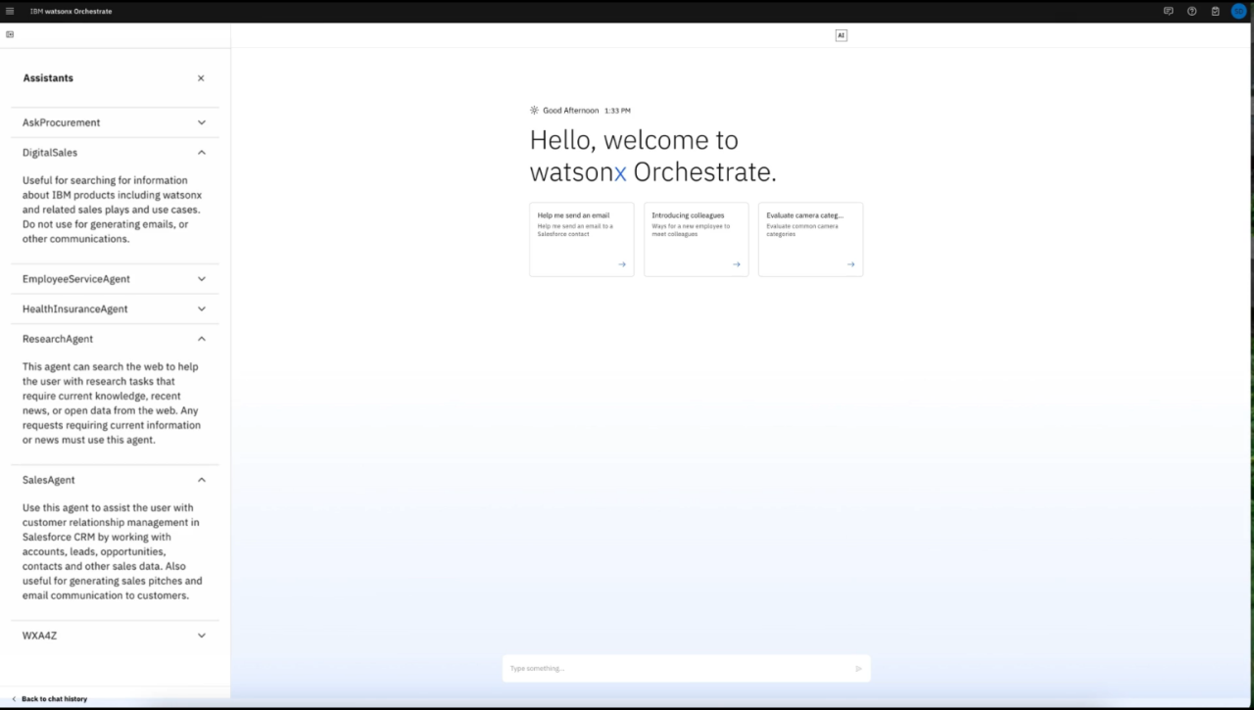Click the AI label badge
Viewport: 1254px width, 710px height.
coord(841,35)
